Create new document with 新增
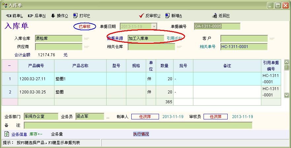Image resolution: width=291 pixels, height=148 pixels. (x=174, y=16)
